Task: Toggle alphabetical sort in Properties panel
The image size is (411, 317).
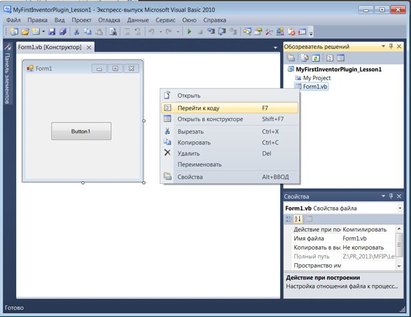Action: pyautogui.click(x=298, y=219)
